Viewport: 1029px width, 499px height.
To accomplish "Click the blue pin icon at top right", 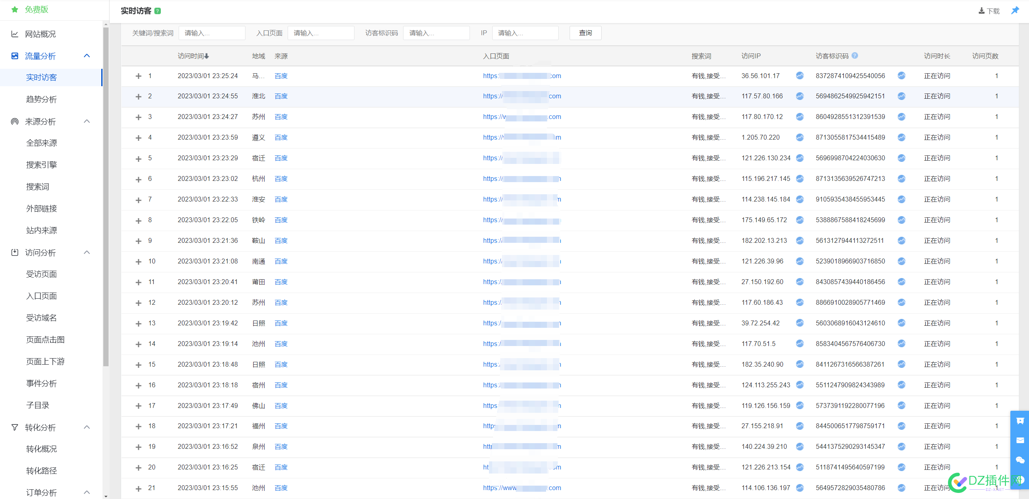I will click(x=1015, y=11).
